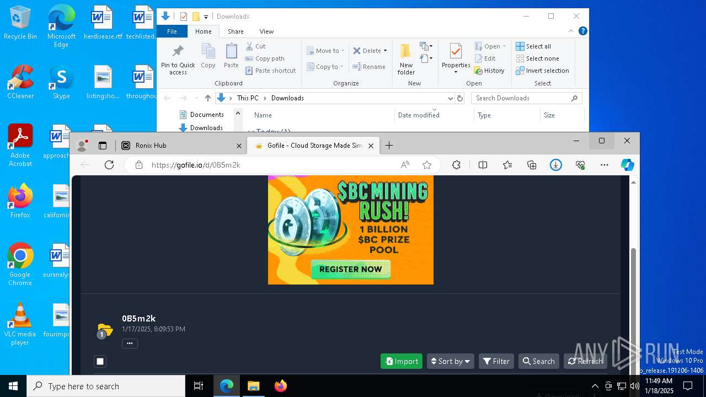Click the Paste icon in Explorer ribbon

[231, 56]
